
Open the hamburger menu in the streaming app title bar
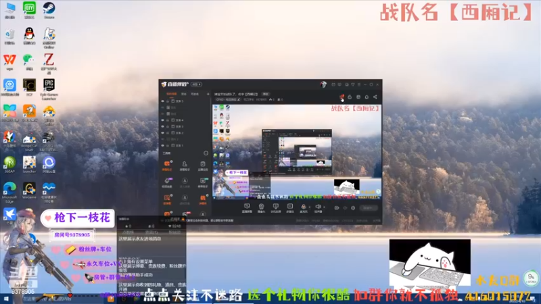coord(359,84)
